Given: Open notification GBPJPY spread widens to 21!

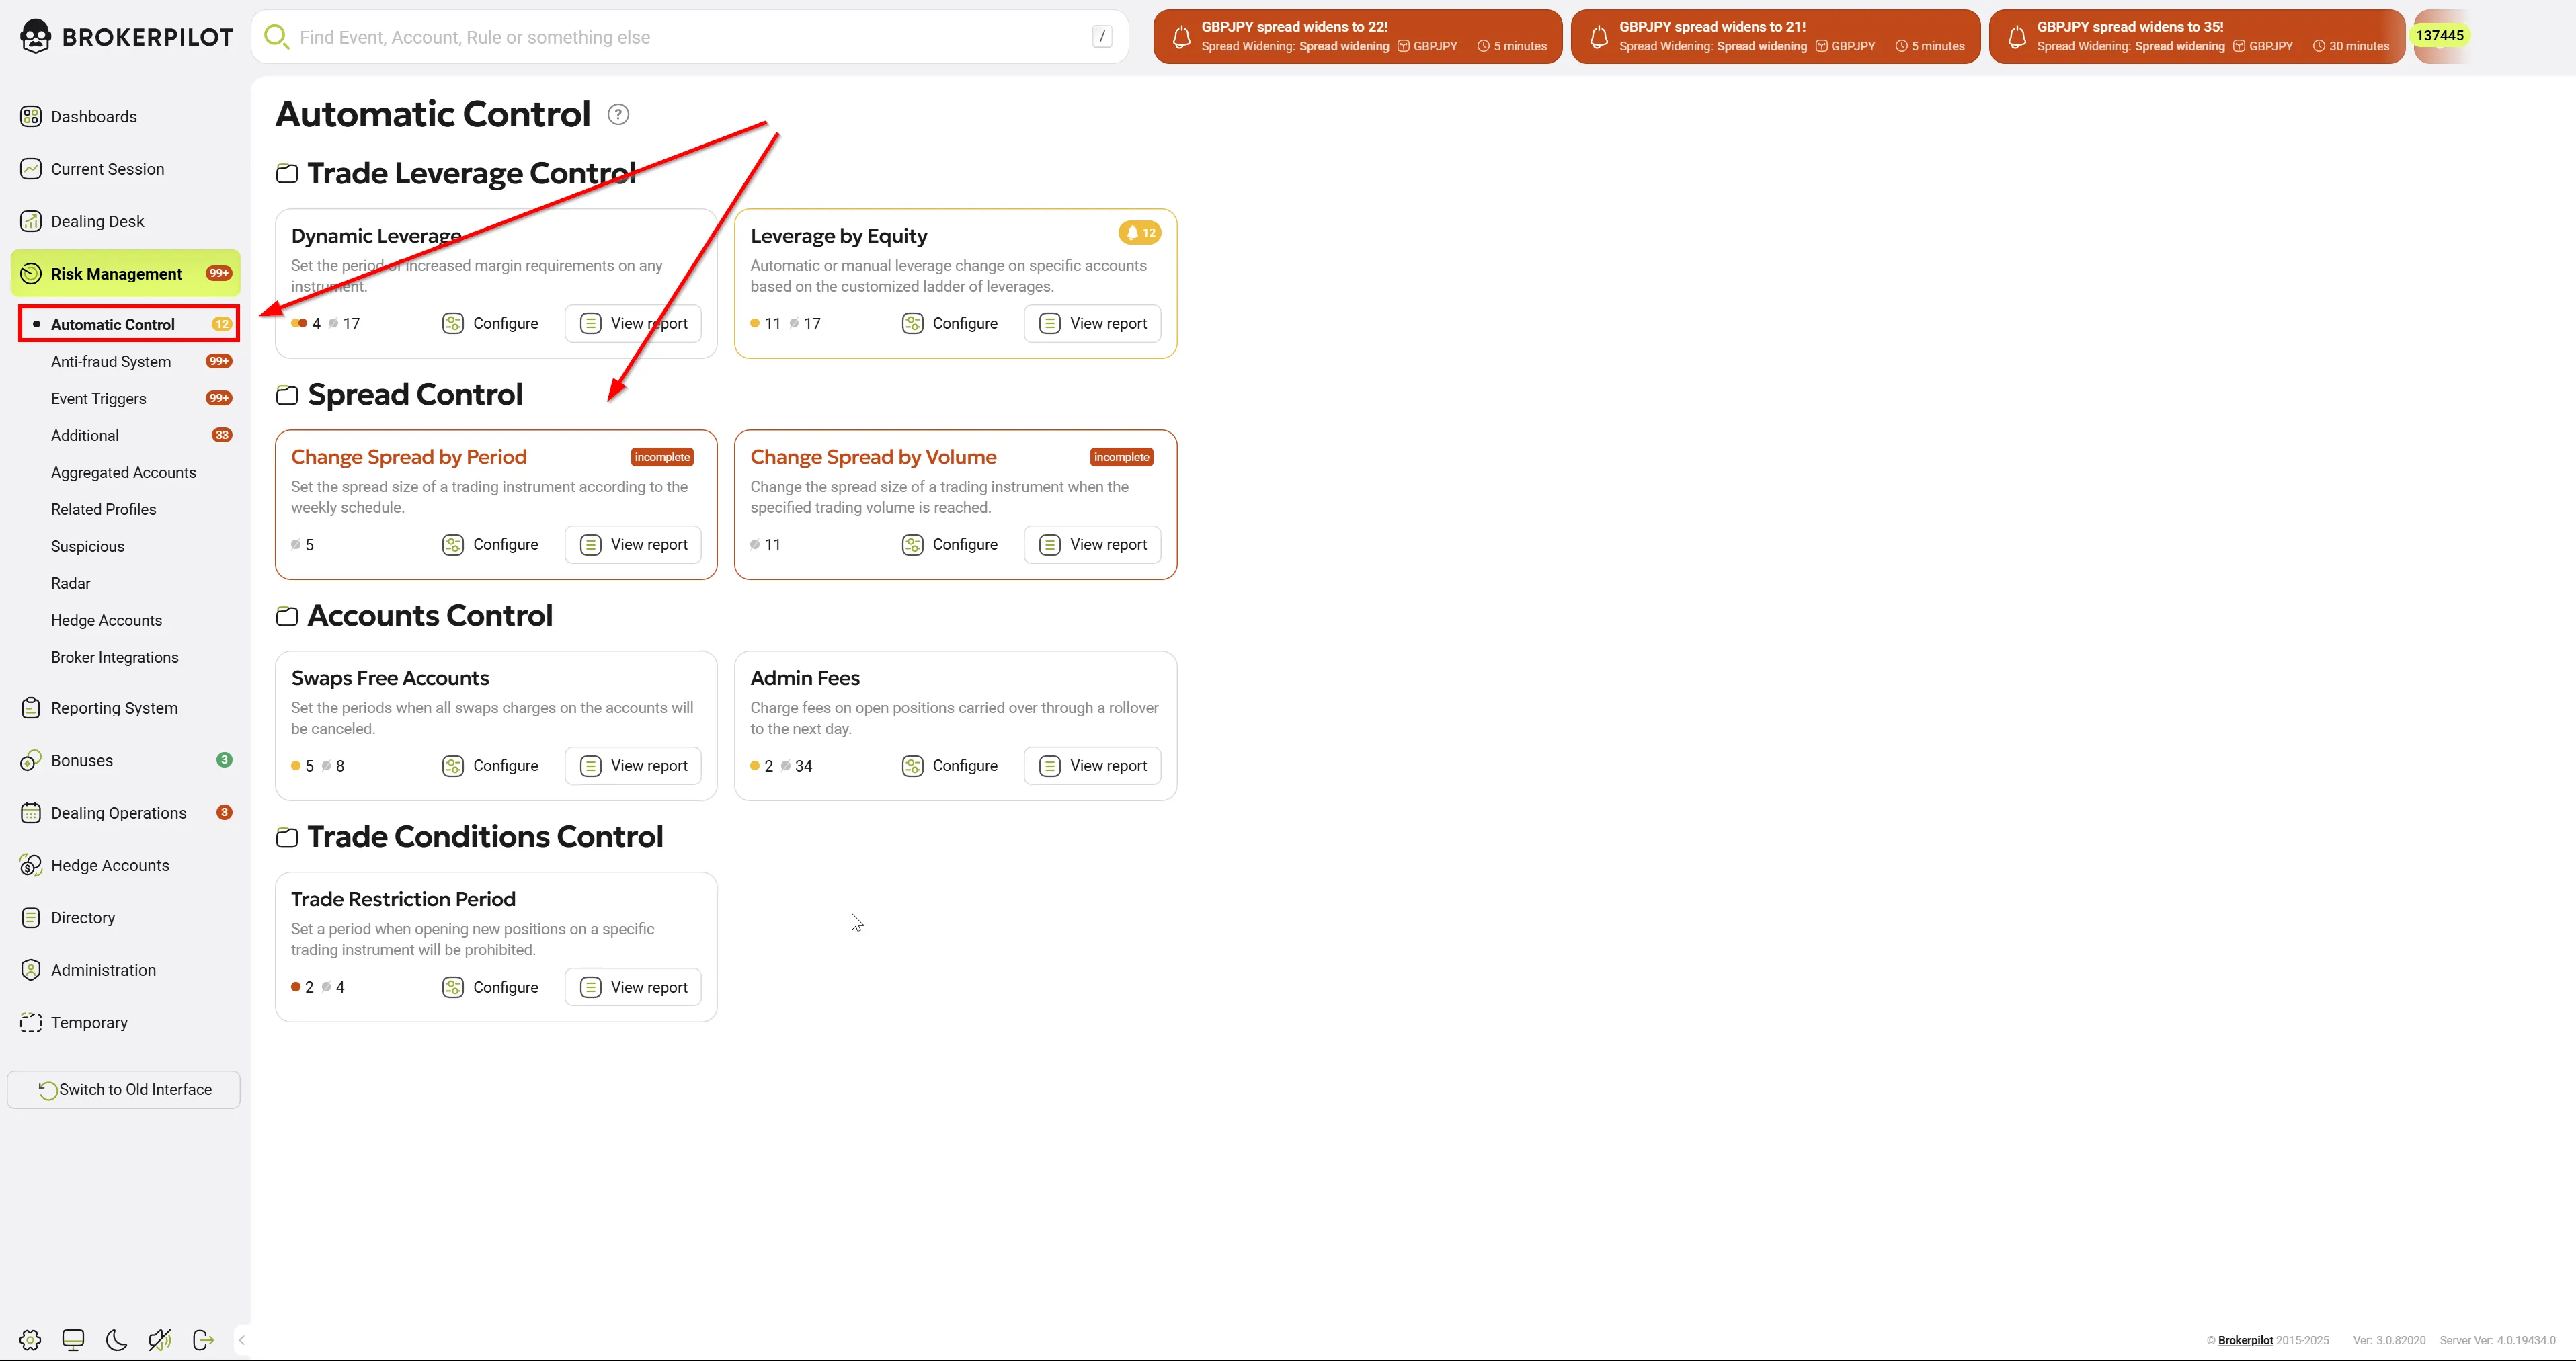Looking at the screenshot, I should [1775, 37].
